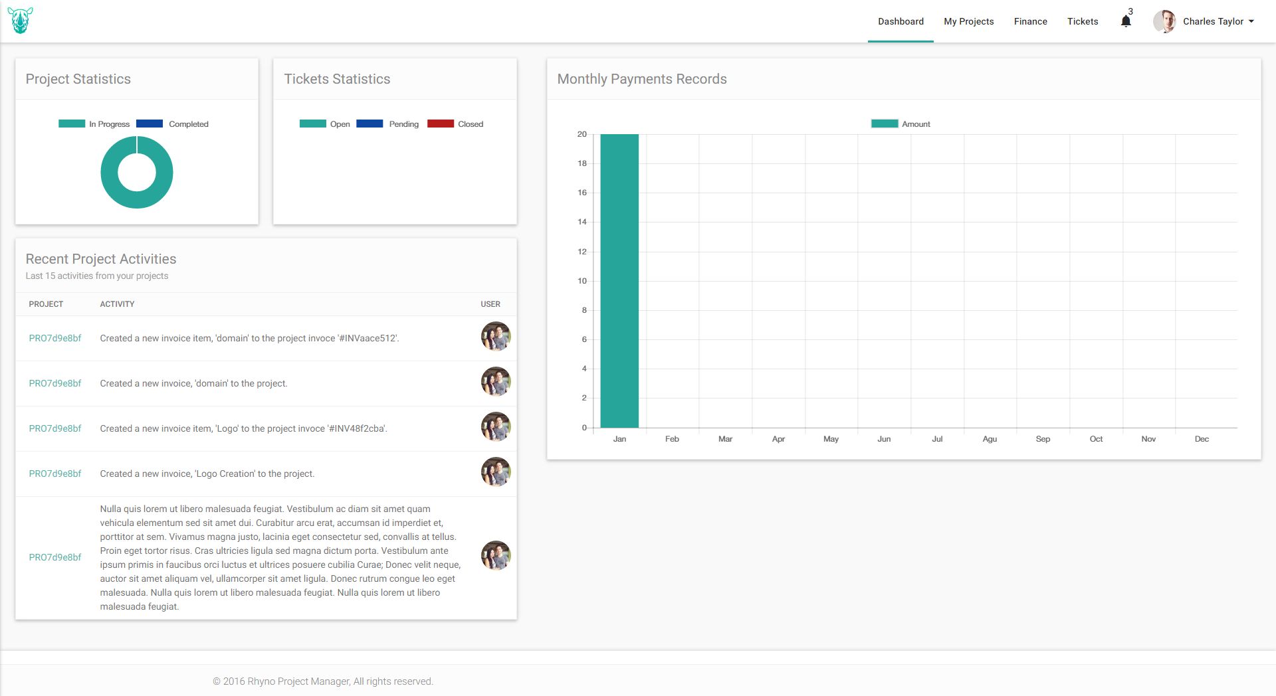Toggle the Pending tickets legend item
Viewport: 1276px width, 696px height.
388,124
